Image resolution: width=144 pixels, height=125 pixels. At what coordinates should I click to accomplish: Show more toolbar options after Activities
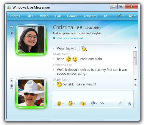105,16
